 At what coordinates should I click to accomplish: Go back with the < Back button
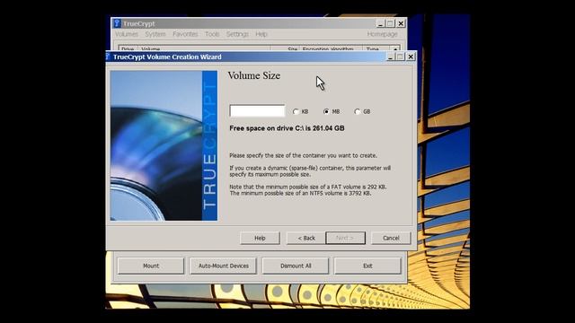(306, 238)
